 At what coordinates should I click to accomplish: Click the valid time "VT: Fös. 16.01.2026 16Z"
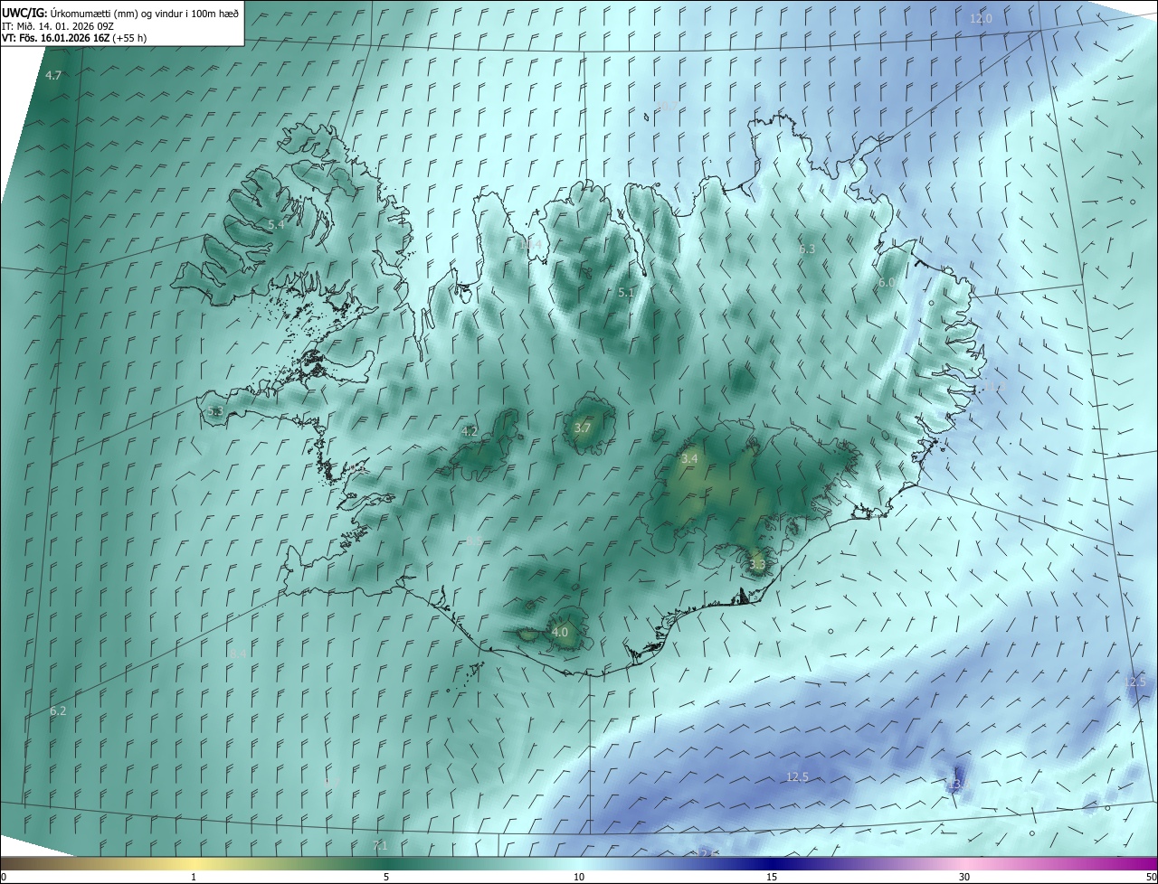pyautogui.click(x=55, y=38)
